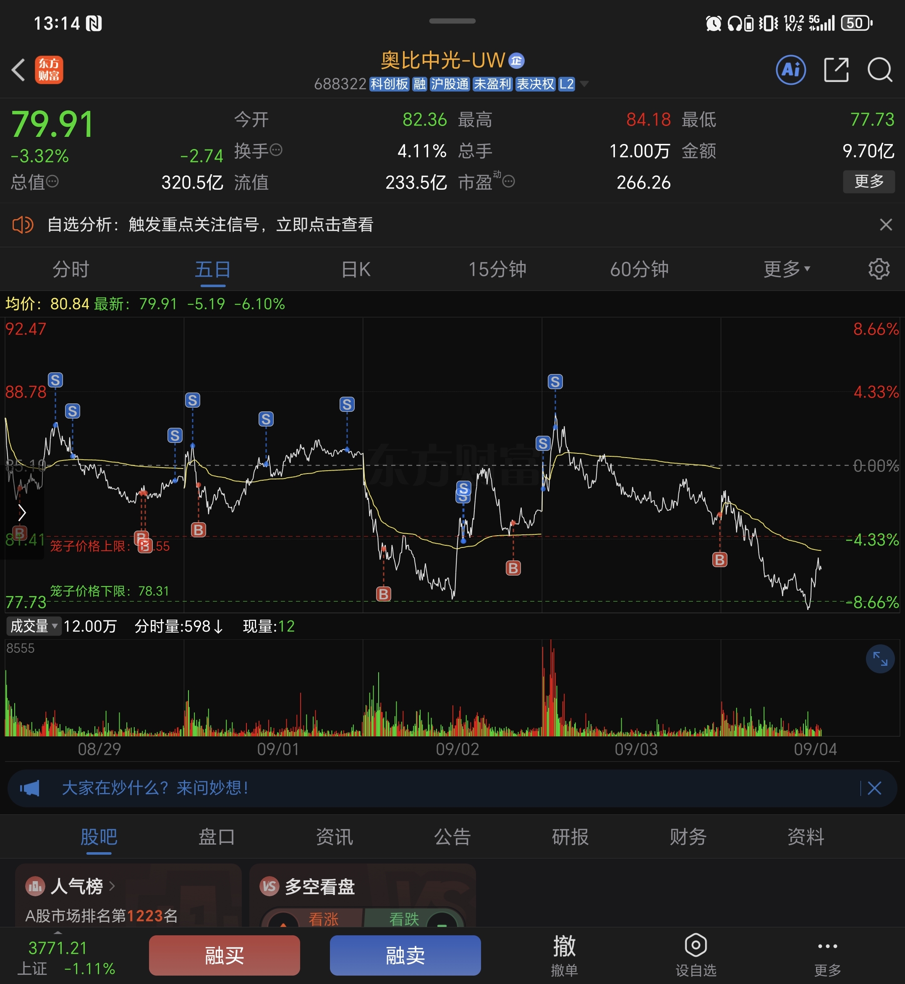The image size is (905, 984).
Task: Switch to 资料 tab
Action: click(806, 837)
